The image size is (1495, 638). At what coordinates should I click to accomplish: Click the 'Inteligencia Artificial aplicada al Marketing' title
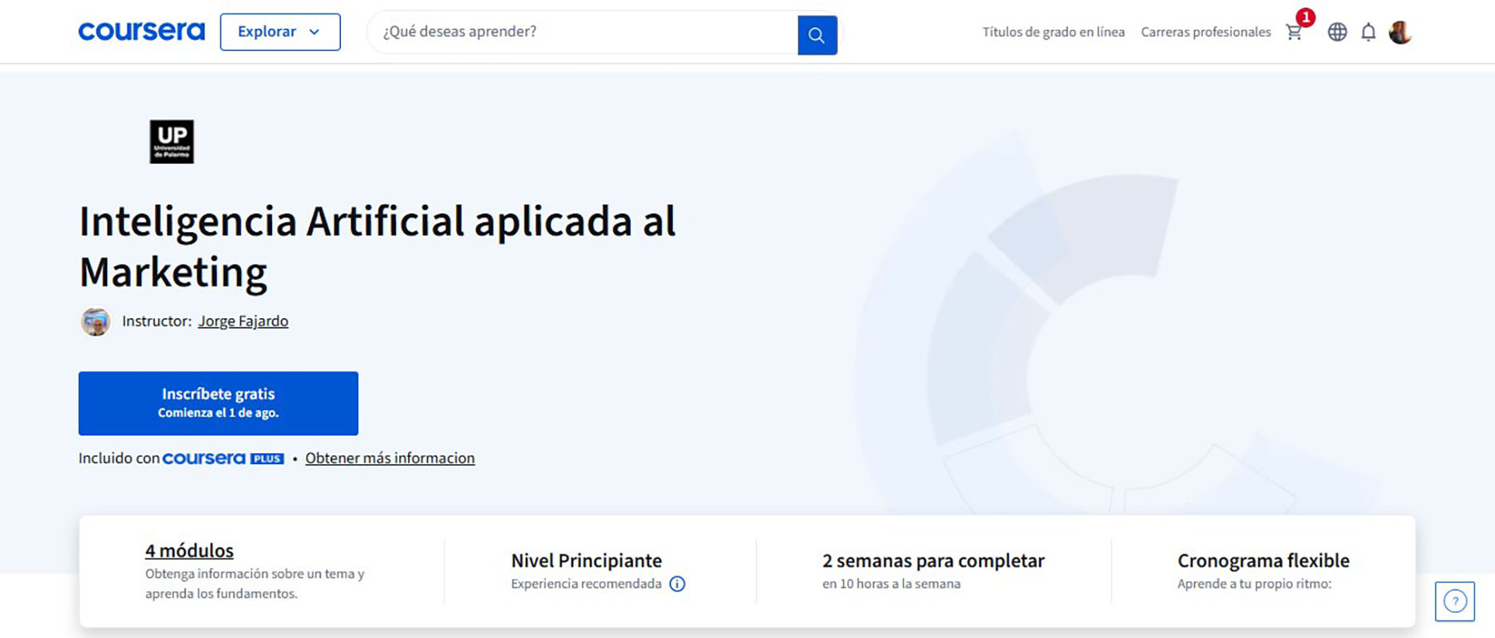(x=377, y=246)
